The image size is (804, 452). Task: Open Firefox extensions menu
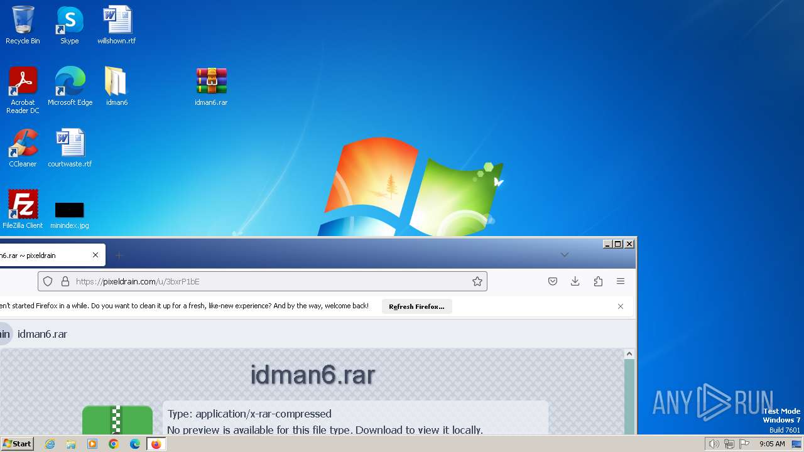(x=598, y=281)
